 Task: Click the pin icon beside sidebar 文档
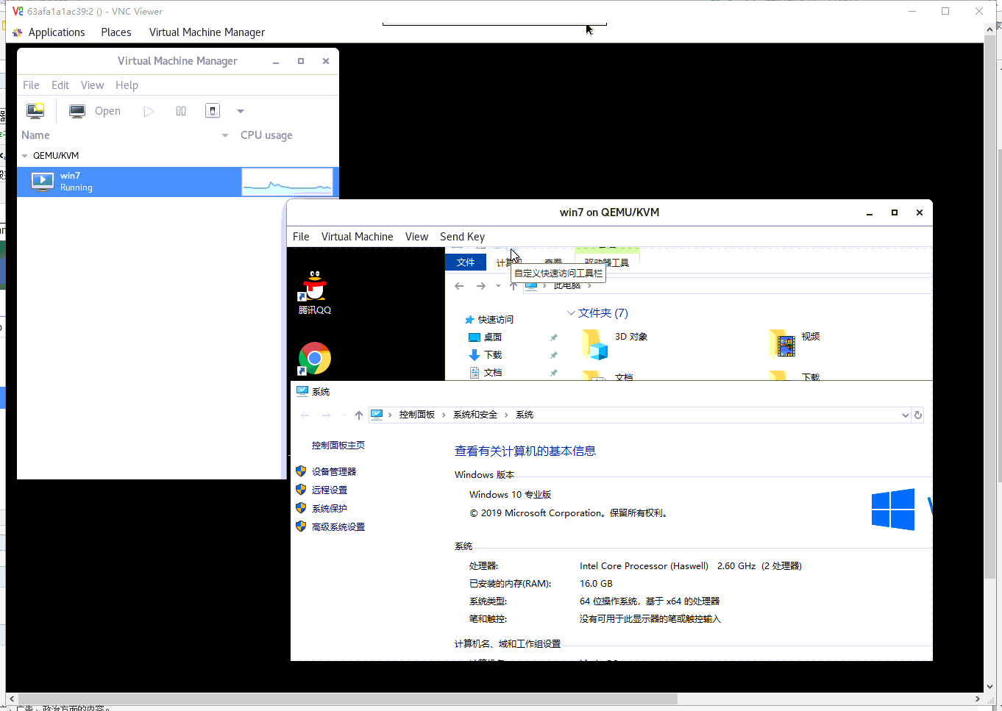pyautogui.click(x=554, y=373)
